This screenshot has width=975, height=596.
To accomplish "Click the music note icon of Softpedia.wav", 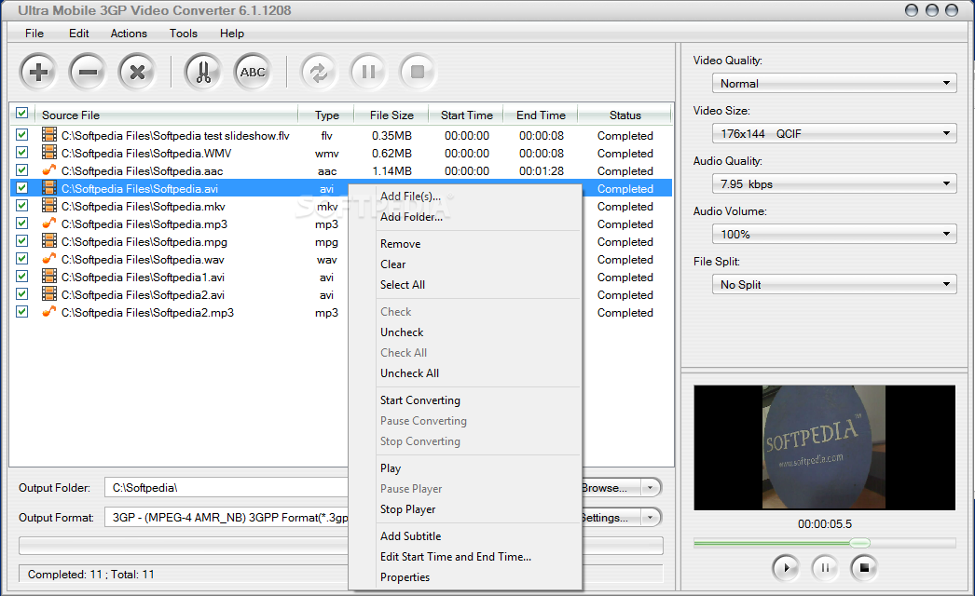I will (x=49, y=259).
